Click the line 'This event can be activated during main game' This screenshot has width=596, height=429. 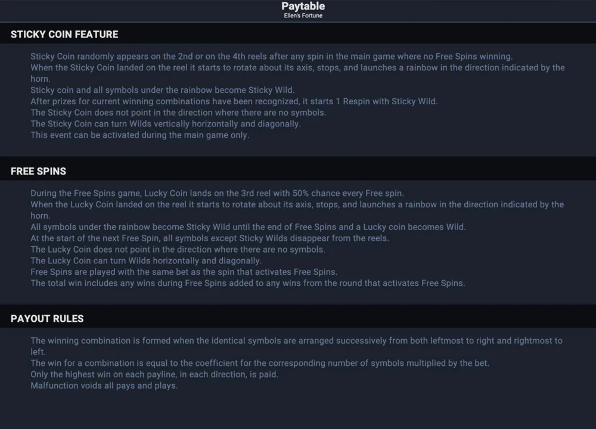click(140, 135)
